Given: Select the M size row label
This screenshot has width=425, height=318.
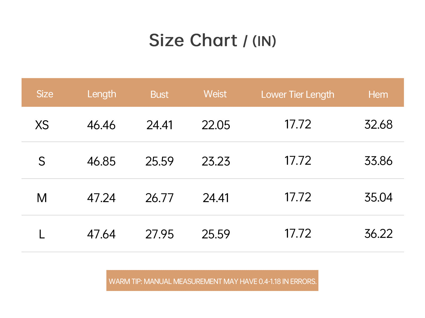Looking at the screenshot, I should (x=42, y=198).
